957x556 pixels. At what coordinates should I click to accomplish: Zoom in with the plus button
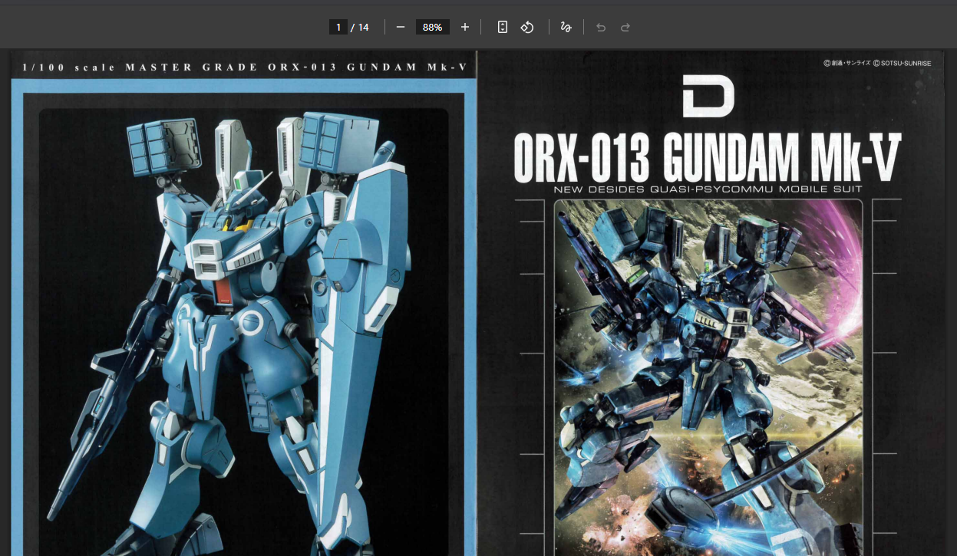coord(465,27)
